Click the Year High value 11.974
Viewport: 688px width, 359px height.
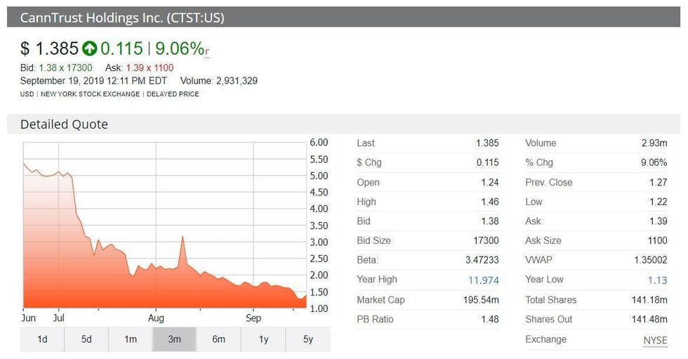tap(483, 280)
